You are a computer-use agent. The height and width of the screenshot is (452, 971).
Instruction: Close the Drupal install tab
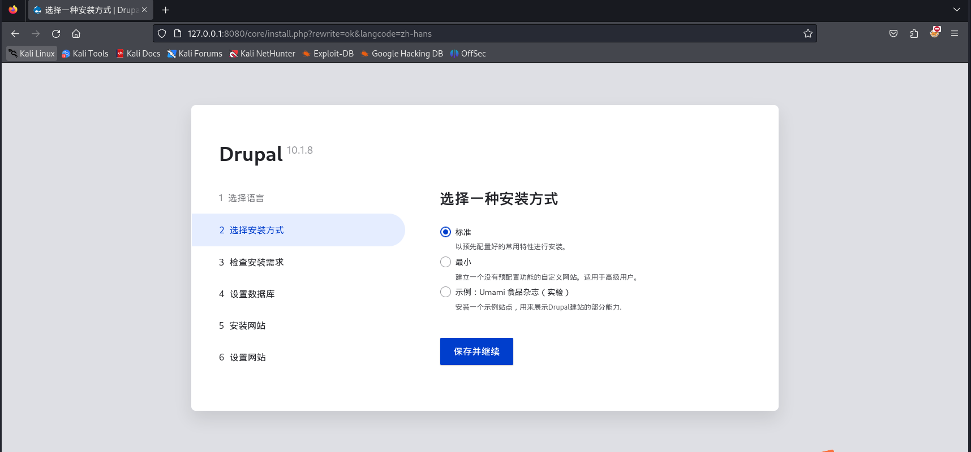[x=144, y=10]
